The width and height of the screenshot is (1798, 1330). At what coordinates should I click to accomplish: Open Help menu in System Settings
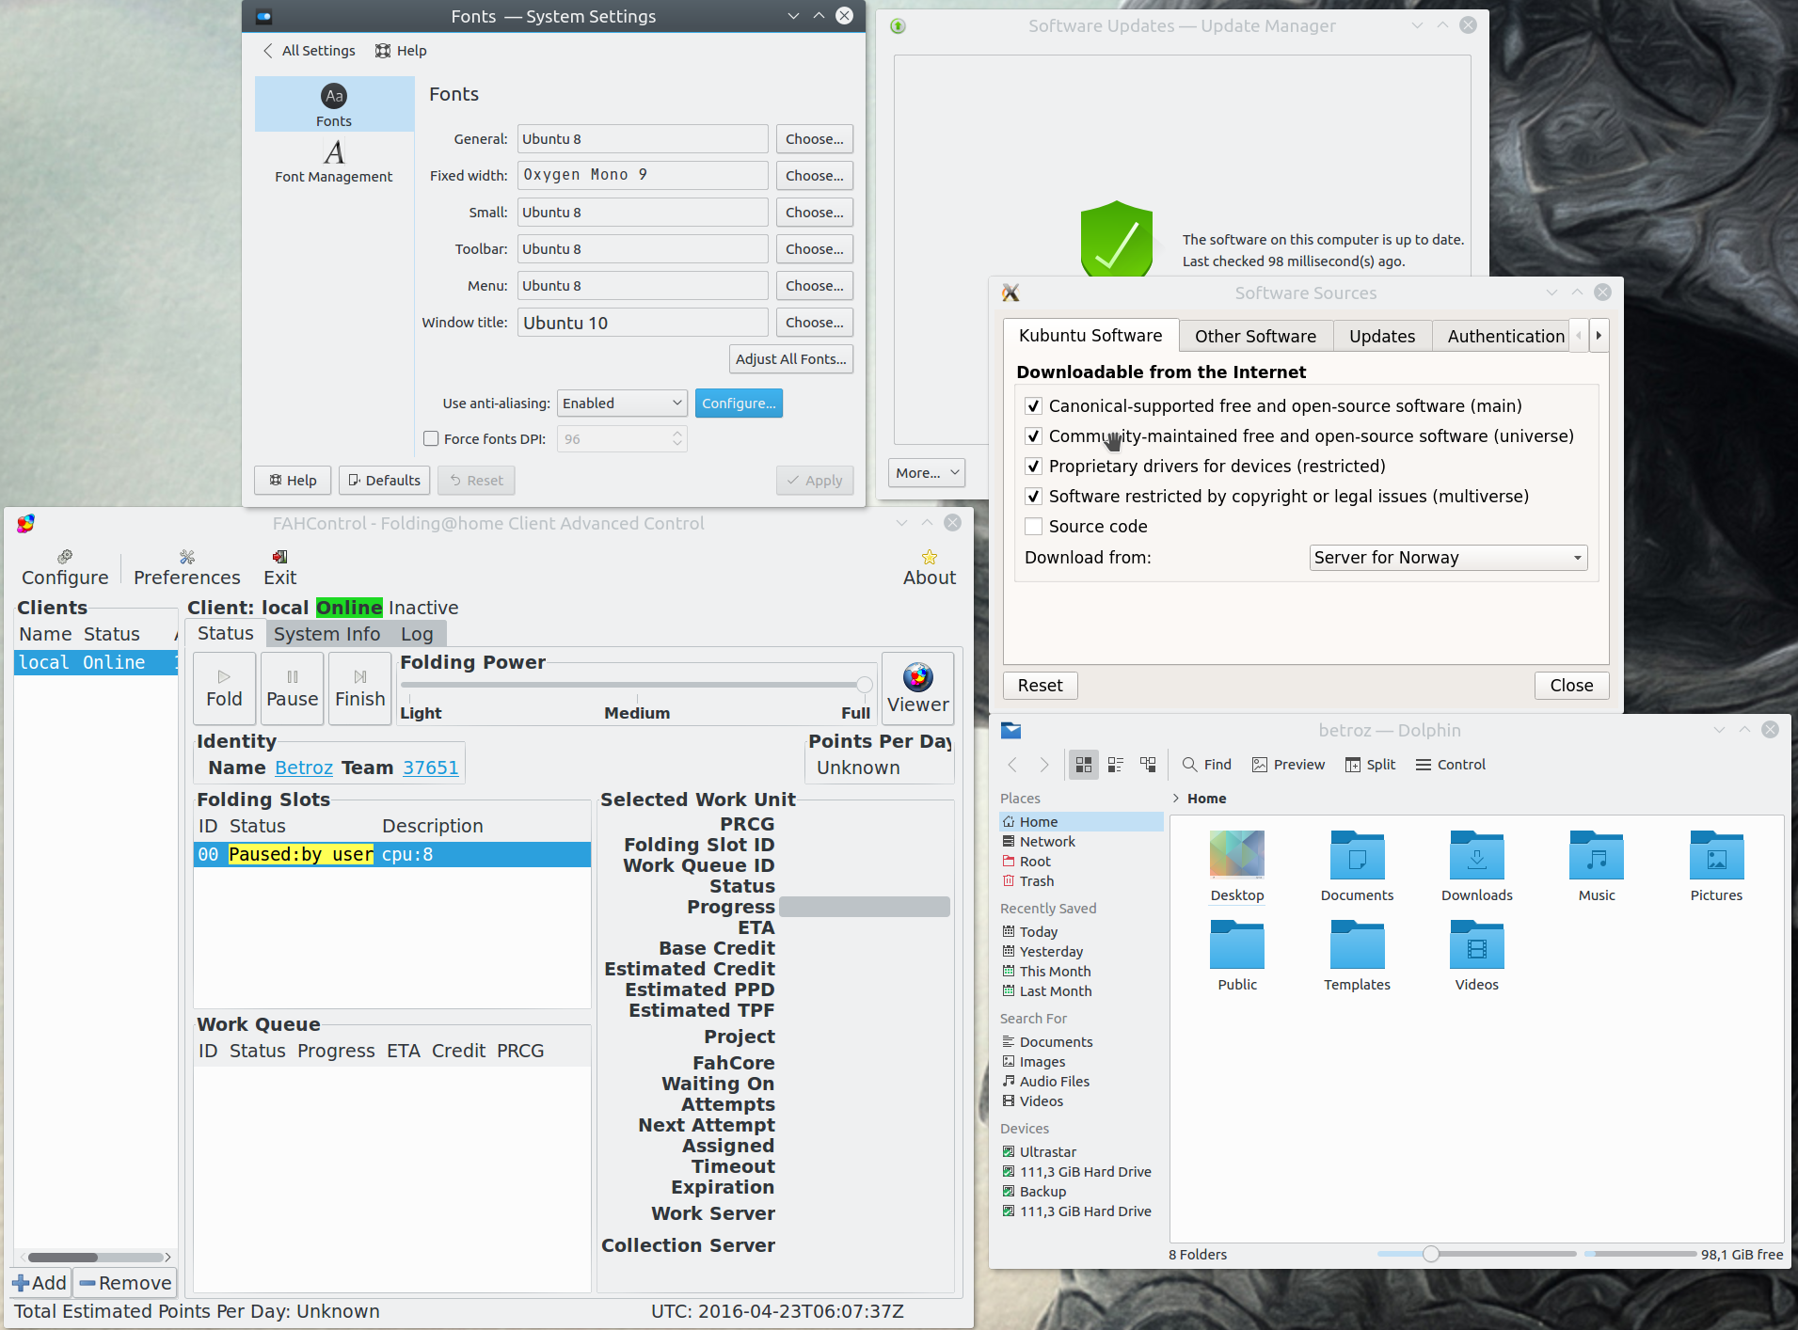401,51
